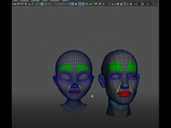Toggle the Textured display icon

[x=83, y=4]
